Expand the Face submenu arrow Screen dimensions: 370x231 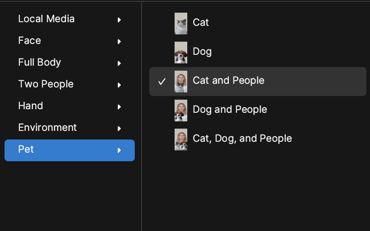[119, 42]
